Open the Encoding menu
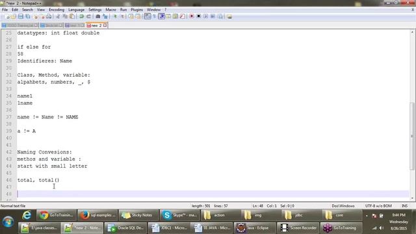 click(57, 10)
